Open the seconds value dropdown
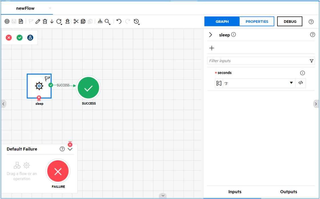The width and height of the screenshot is (320, 199). 291,83
